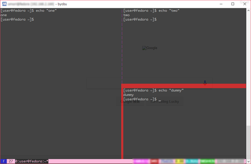The height and width of the screenshot is (164, 251).
Task: Click the I'm Feeling Lucky button behind the terminal
Action: (165, 101)
